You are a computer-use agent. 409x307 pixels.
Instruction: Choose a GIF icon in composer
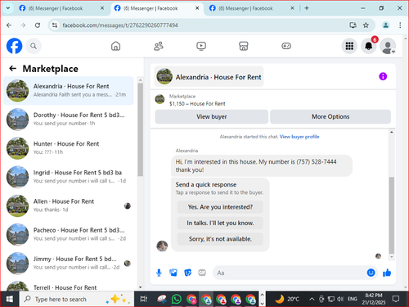click(x=202, y=273)
